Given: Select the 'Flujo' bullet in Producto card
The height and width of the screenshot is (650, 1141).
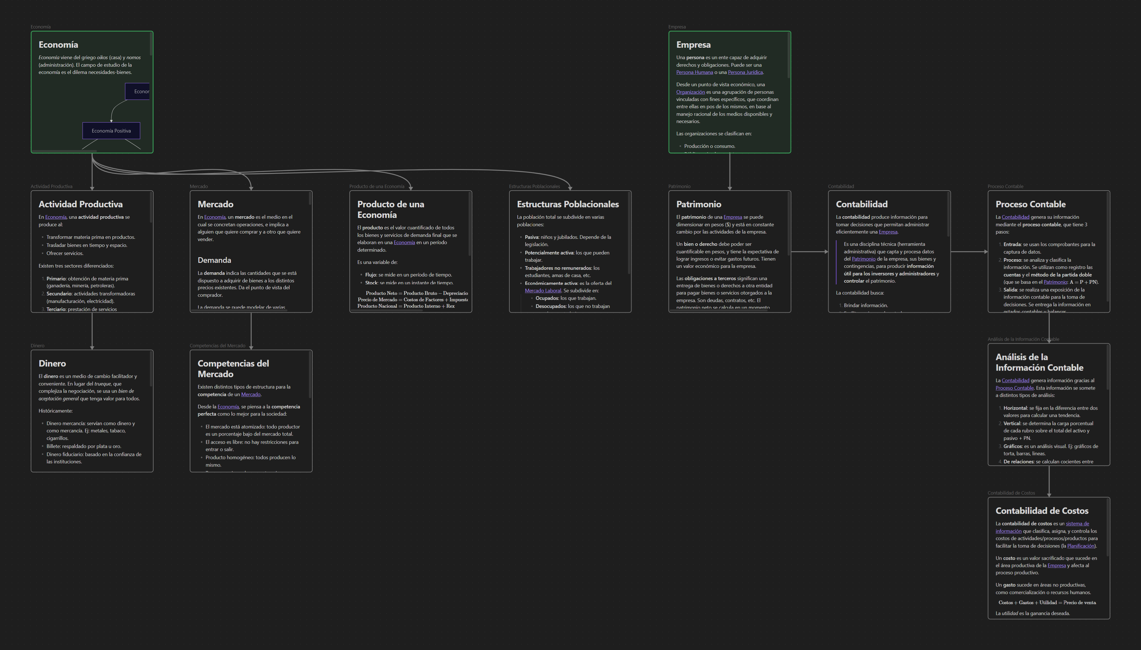Looking at the screenshot, I should pos(408,275).
